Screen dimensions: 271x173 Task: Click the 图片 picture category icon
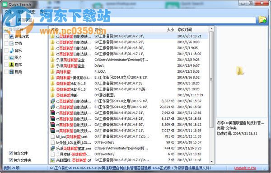[x=12, y=57]
